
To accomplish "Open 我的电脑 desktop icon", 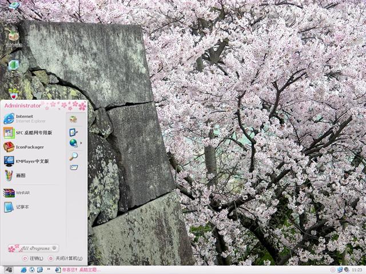I will (x=14, y=38).
